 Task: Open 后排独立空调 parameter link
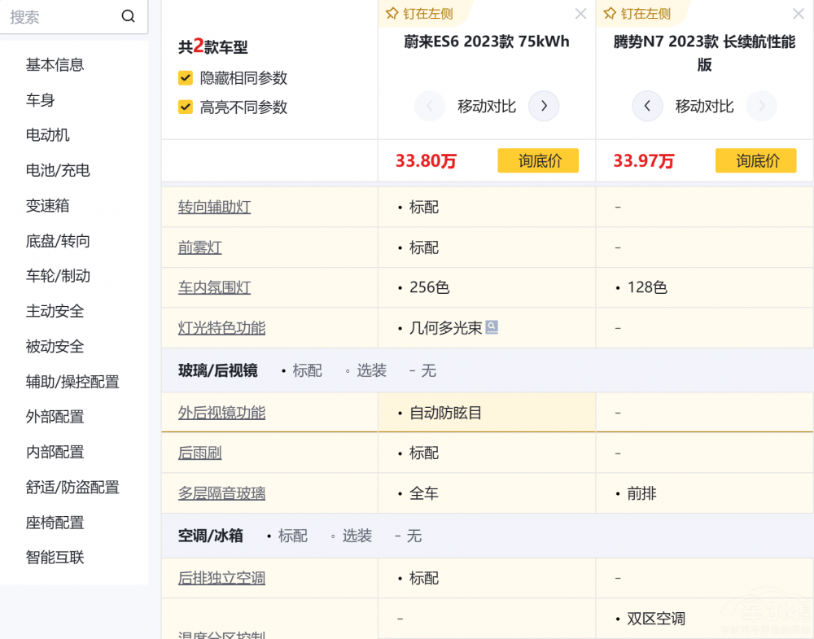click(x=221, y=578)
